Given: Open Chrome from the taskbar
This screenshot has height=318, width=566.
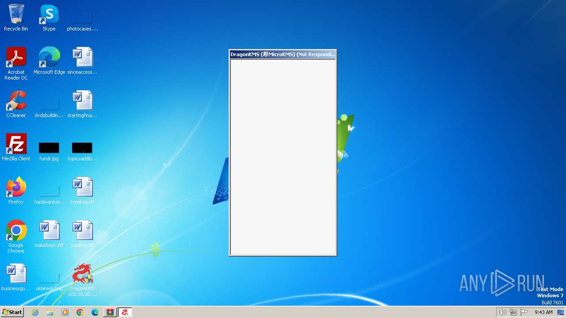Looking at the screenshot, I should point(80,312).
